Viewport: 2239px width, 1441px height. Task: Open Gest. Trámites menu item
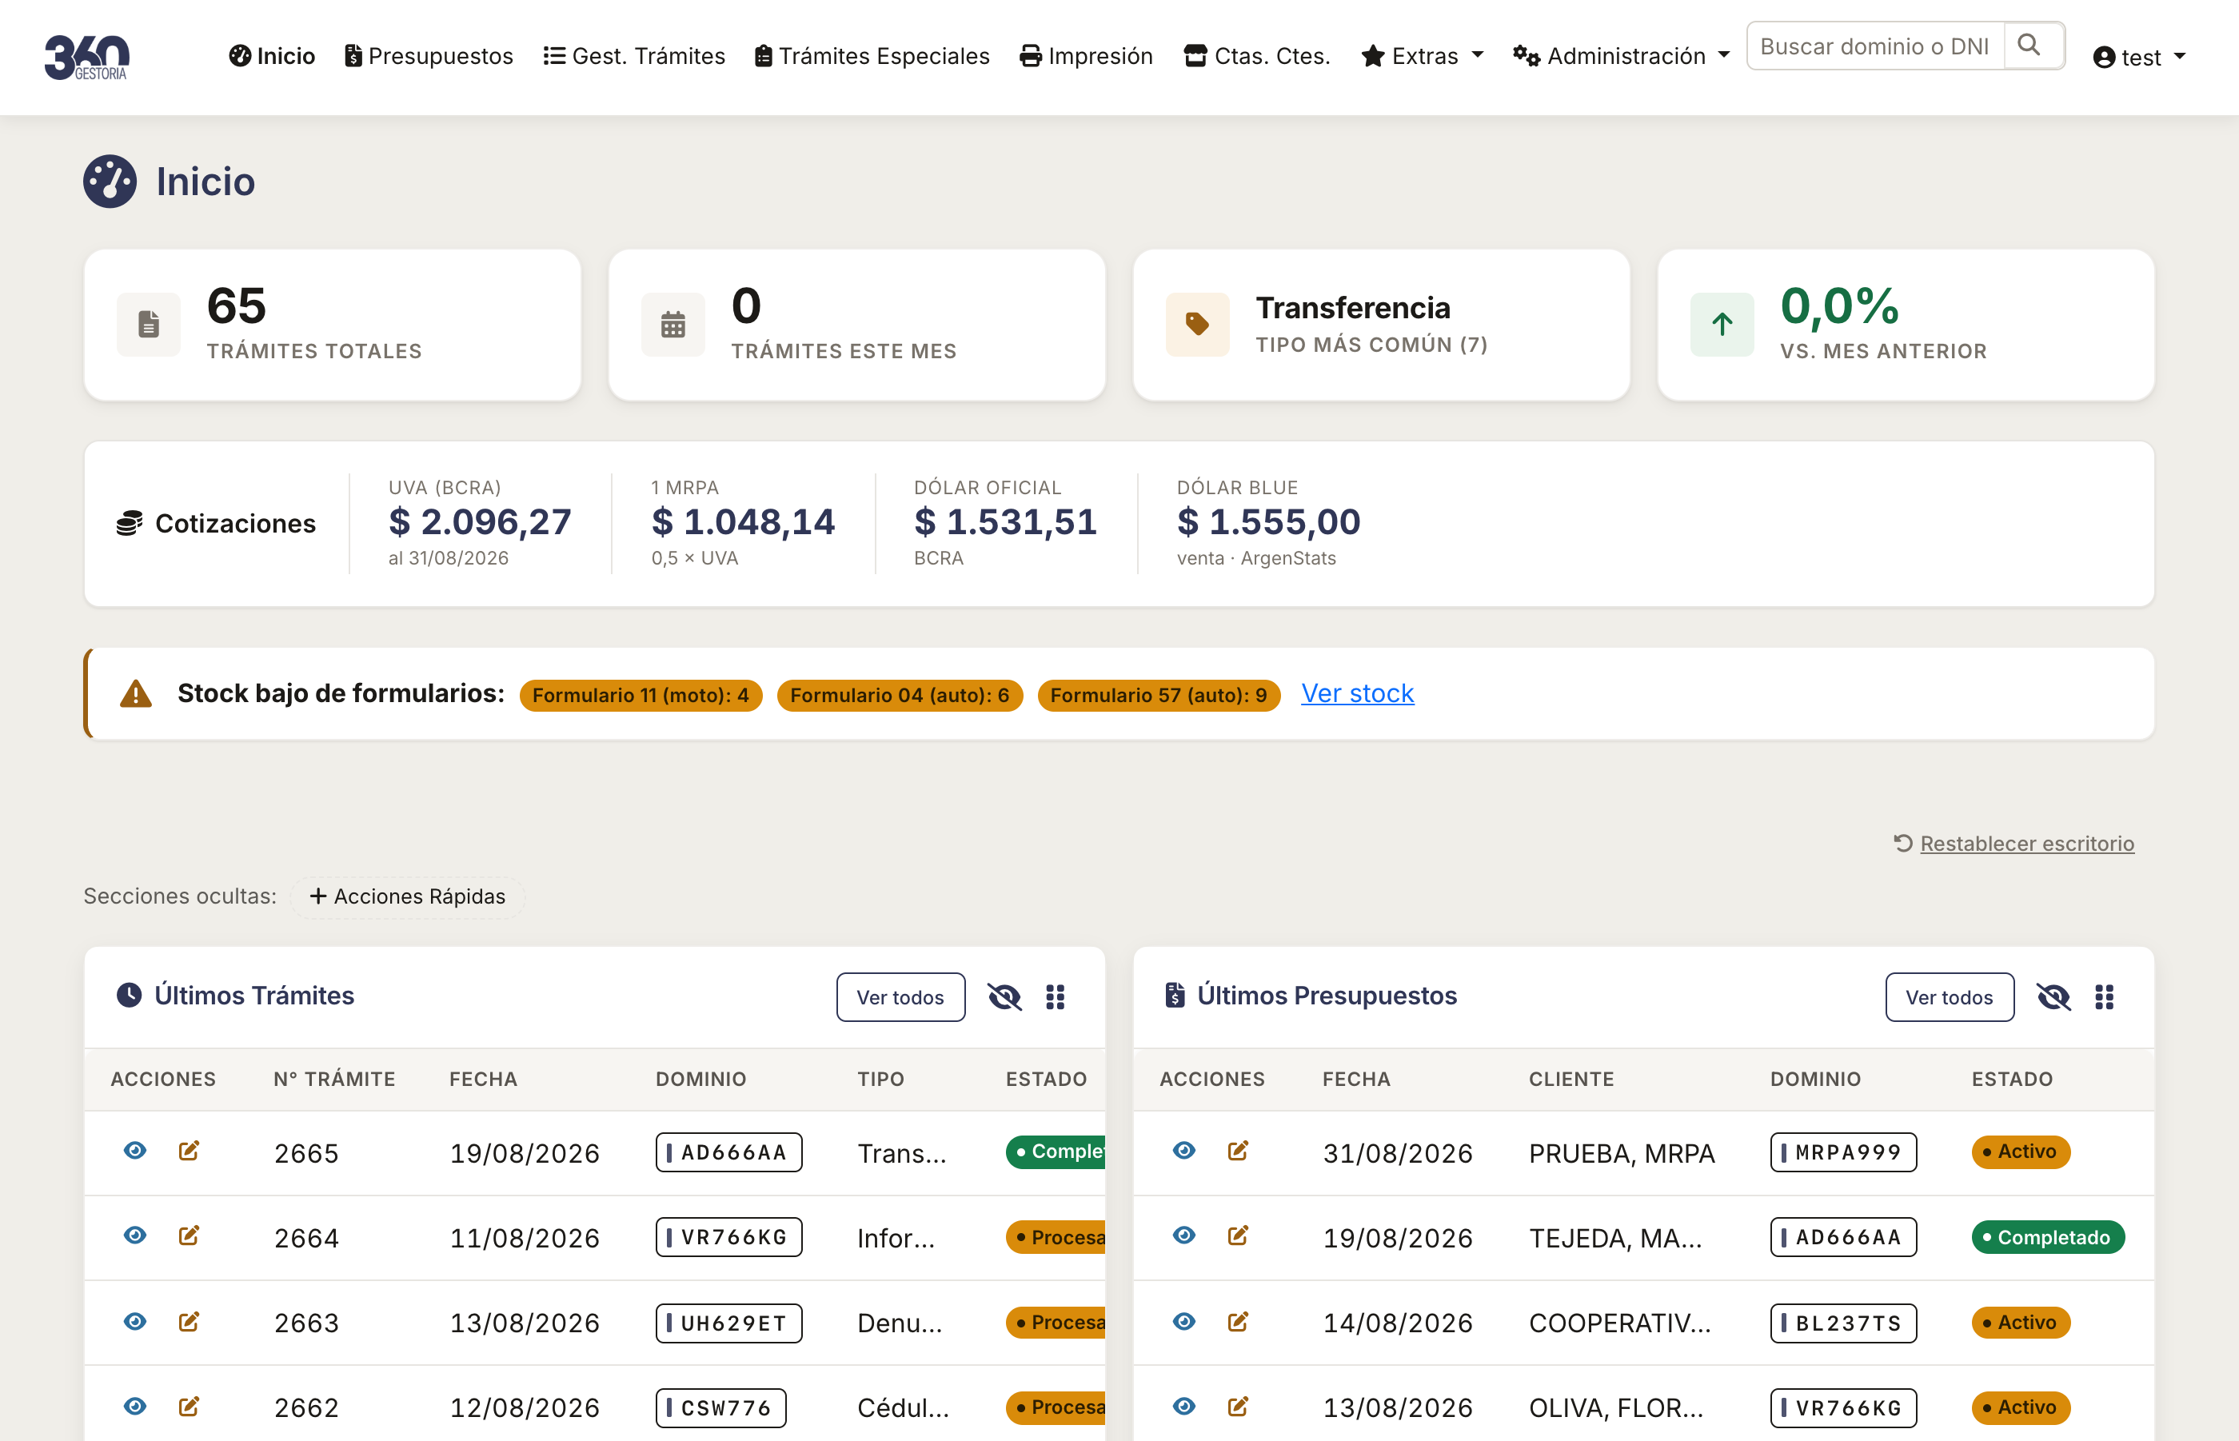click(x=634, y=56)
